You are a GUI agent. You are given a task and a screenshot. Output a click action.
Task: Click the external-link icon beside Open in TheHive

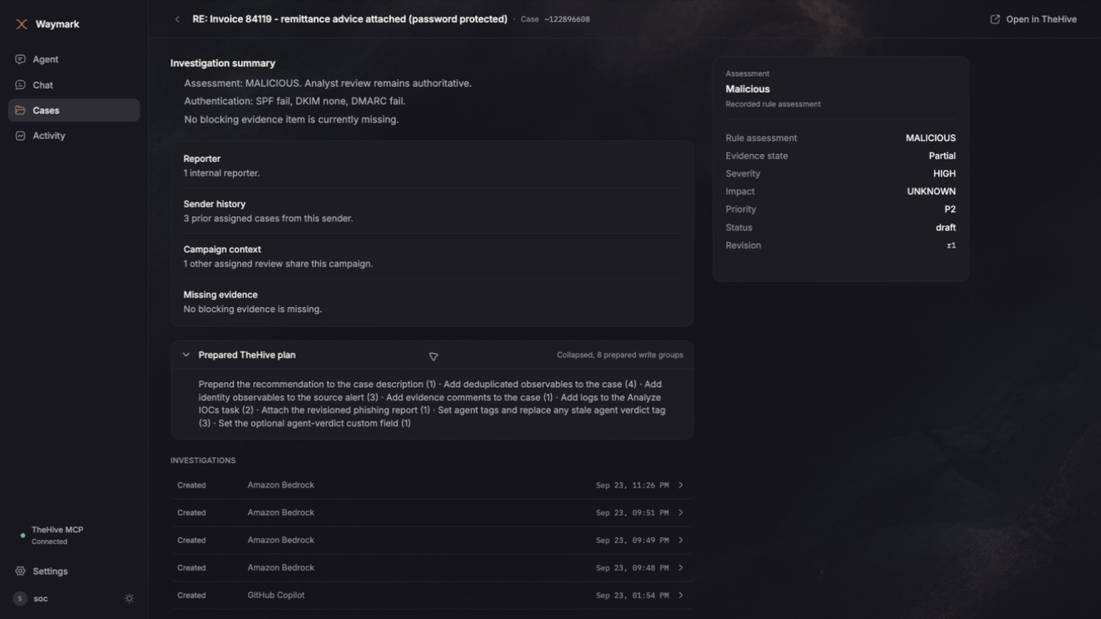[x=995, y=19]
